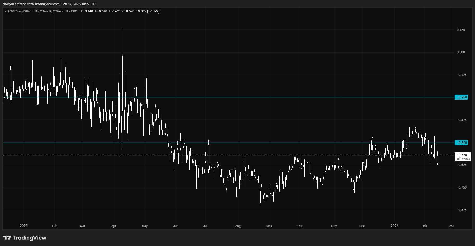
Task: Click the Jun label on time axis
Action: click(176, 226)
